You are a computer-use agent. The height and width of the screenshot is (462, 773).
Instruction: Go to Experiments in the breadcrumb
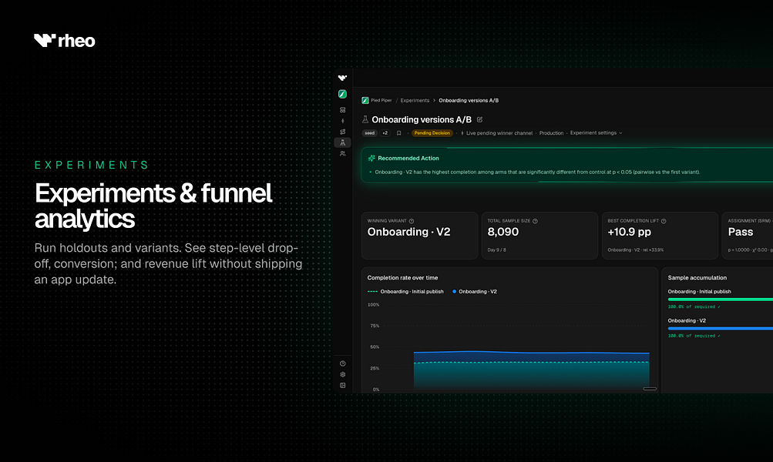415,100
